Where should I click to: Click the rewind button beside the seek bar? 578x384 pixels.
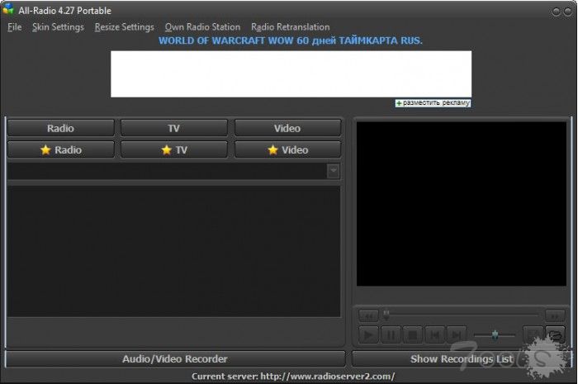[369, 315]
